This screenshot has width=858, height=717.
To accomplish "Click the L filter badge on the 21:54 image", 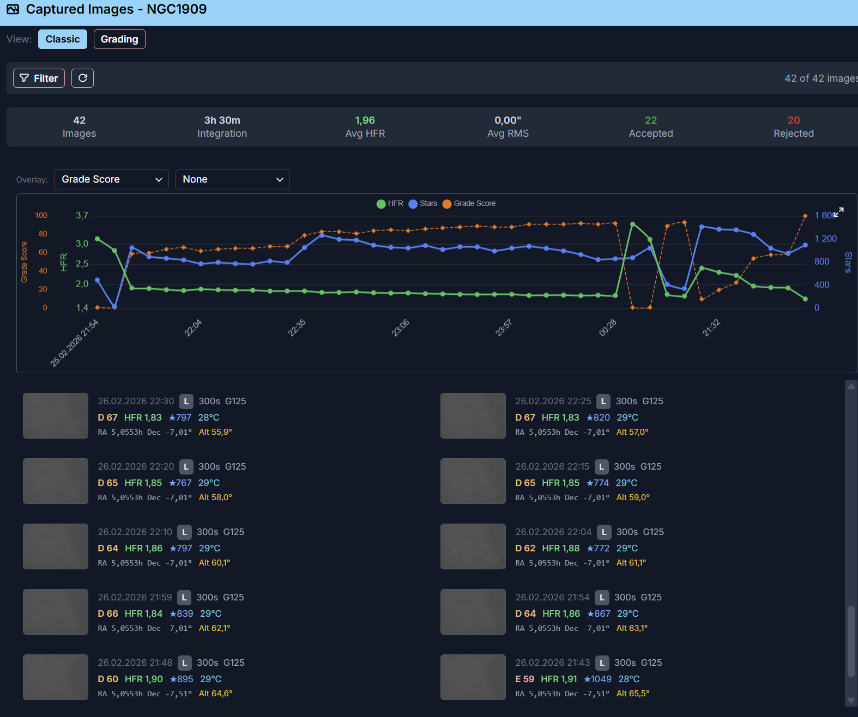I will click(601, 598).
